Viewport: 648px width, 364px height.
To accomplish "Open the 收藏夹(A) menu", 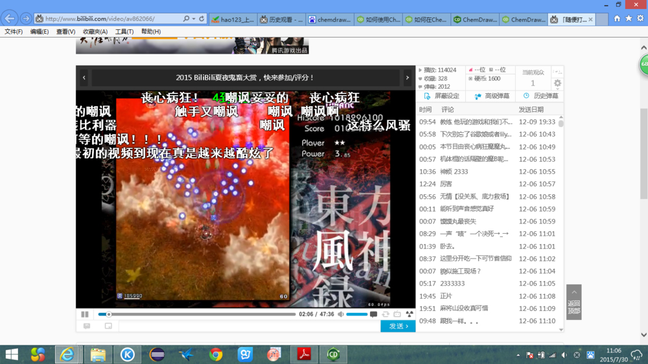I will (x=95, y=31).
